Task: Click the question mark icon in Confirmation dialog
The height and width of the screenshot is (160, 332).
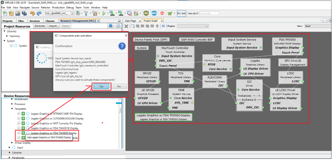Action: (x=122, y=46)
